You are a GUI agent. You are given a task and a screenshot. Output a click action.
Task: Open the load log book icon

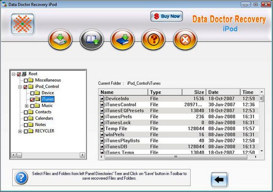[x=92, y=40]
